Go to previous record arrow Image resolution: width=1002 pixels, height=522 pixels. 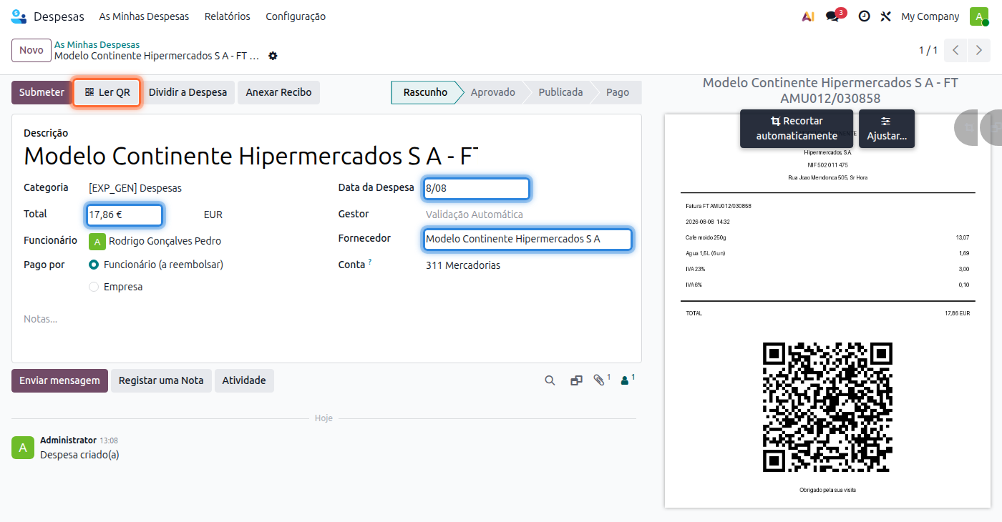(x=955, y=50)
